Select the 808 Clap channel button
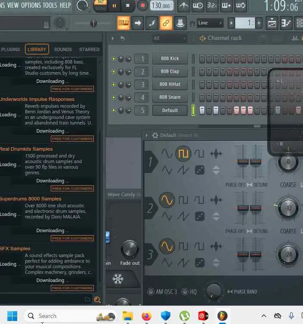Screen dimensions: 303x324 pos(170,72)
